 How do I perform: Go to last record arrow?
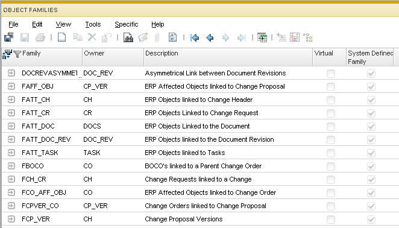tap(242, 38)
